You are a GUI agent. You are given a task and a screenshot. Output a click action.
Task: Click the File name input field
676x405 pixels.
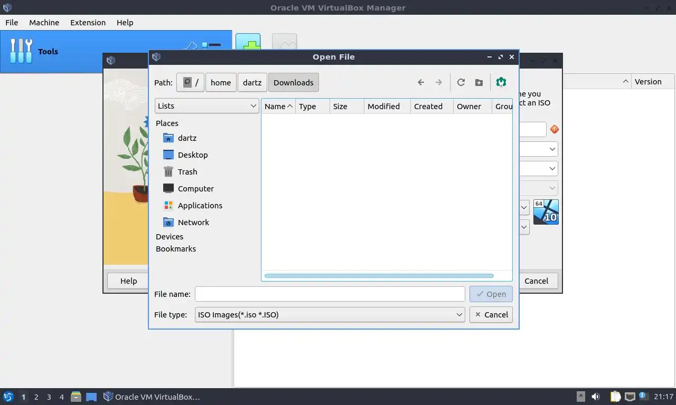tap(330, 294)
